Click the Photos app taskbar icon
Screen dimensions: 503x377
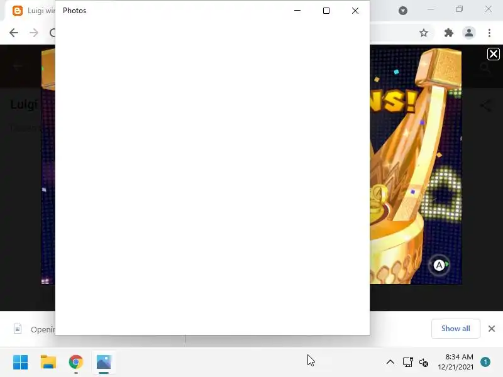tap(104, 363)
